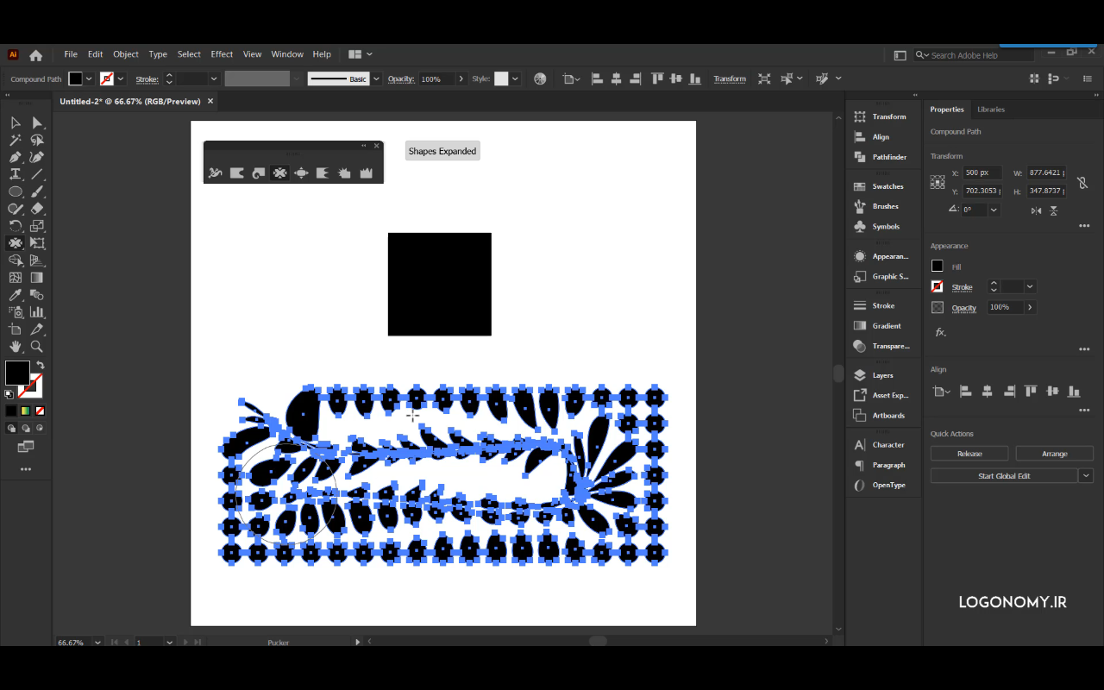Click the Swap Fill and Stroke arrow
The image size is (1104, 690).
pyautogui.click(x=41, y=366)
